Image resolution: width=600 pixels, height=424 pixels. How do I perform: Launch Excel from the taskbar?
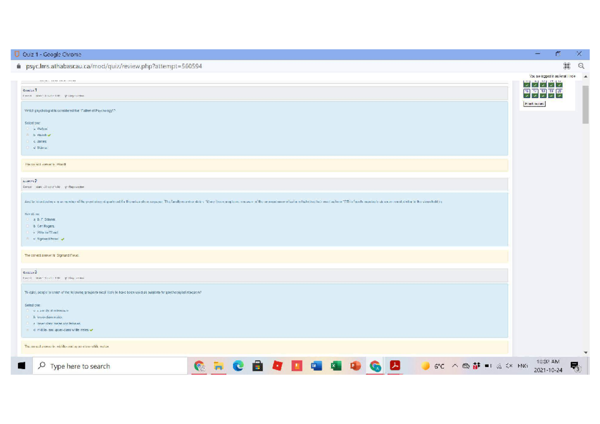pyautogui.click(x=335, y=366)
